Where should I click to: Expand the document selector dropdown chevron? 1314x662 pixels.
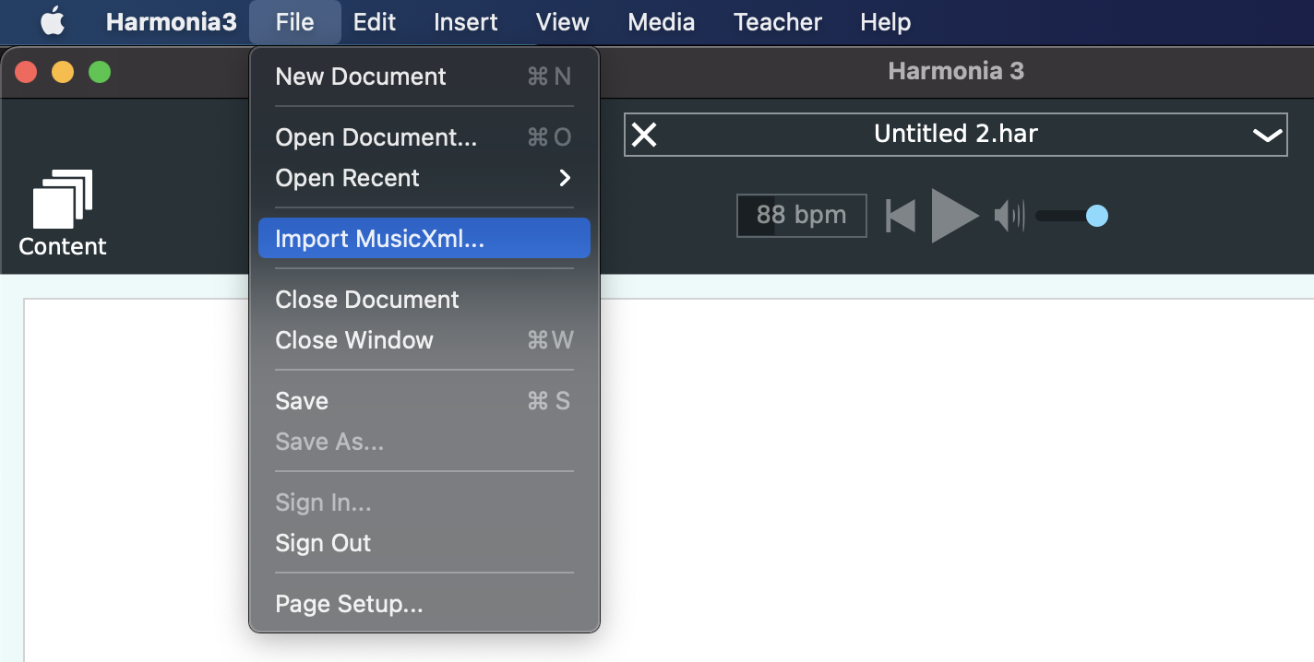pos(1267,135)
